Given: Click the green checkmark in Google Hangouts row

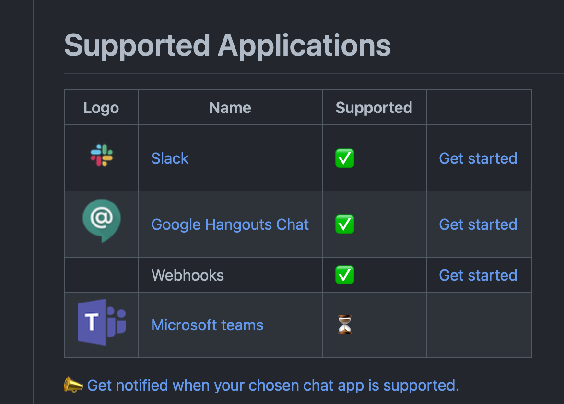Looking at the screenshot, I should (x=344, y=224).
